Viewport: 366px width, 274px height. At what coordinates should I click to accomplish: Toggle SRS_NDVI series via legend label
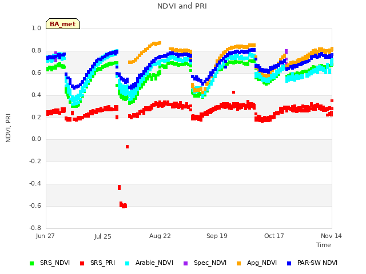pos(55,263)
